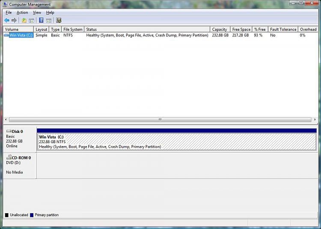Click the No Media text under CD-ROM 0

pos(14,172)
